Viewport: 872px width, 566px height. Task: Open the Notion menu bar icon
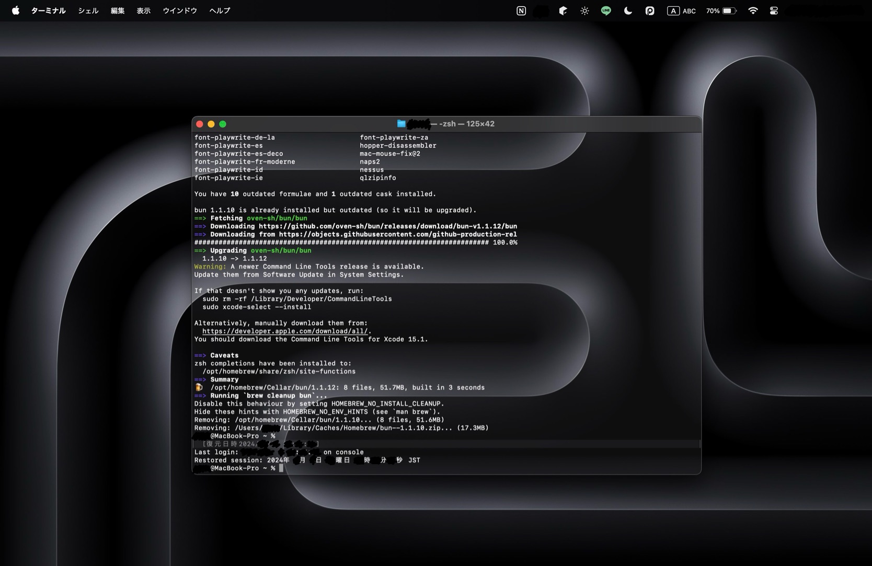(x=521, y=10)
